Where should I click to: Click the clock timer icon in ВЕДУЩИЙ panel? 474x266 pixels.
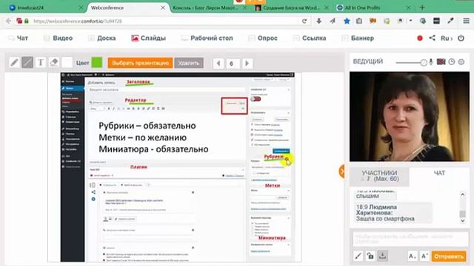coord(452,62)
